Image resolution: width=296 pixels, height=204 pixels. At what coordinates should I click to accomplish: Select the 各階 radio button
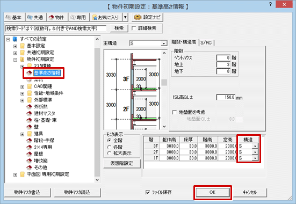click(109, 147)
